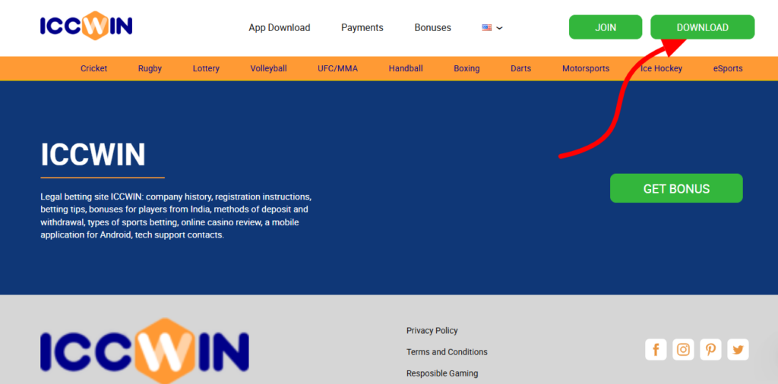Select Boxing in sports bar
The image size is (778, 384).
[x=466, y=68]
